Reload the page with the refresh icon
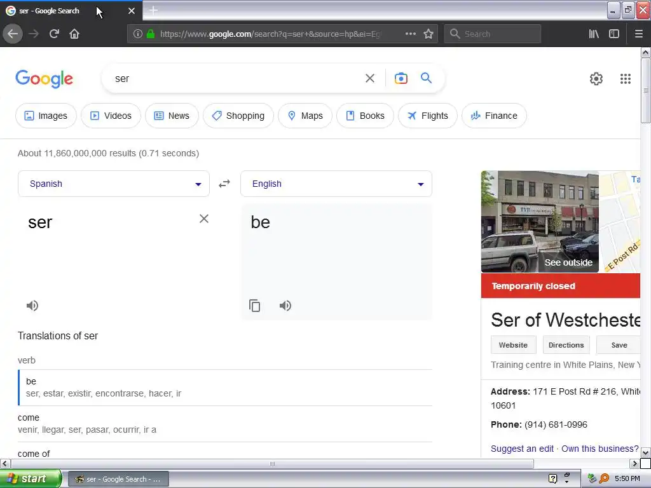Image resolution: width=651 pixels, height=488 pixels. coord(54,34)
